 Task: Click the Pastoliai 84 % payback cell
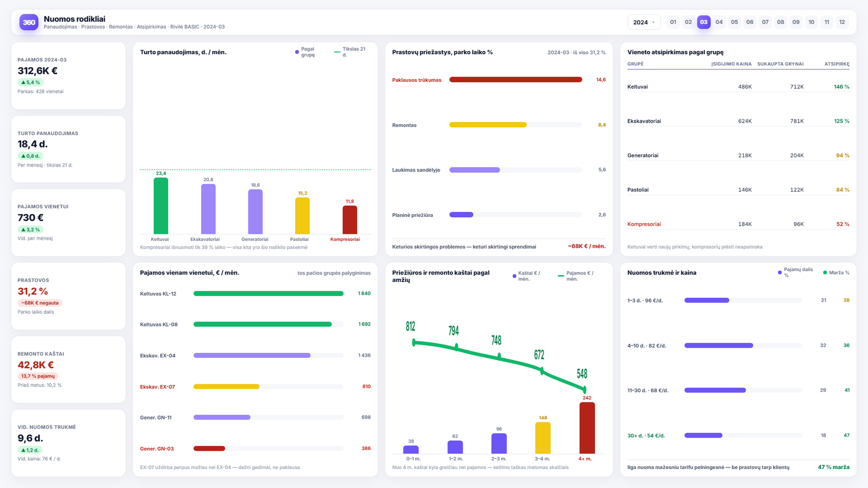pyautogui.click(x=843, y=190)
